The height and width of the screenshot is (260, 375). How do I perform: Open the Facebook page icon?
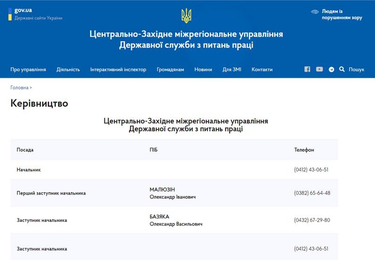(307, 69)
